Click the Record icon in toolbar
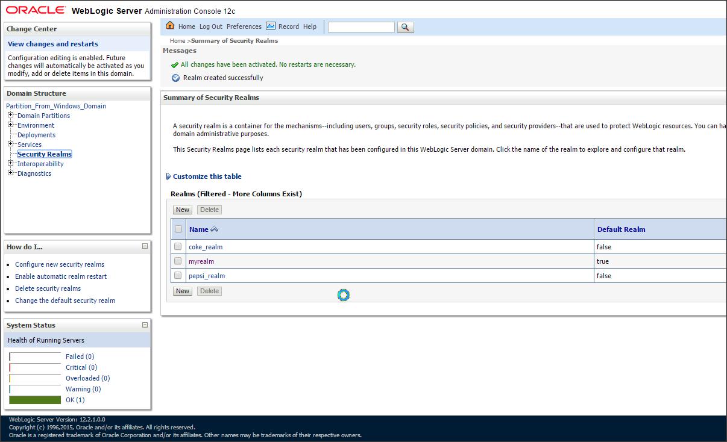Viewport: 727px width, 442px height. tap(271, 26)
